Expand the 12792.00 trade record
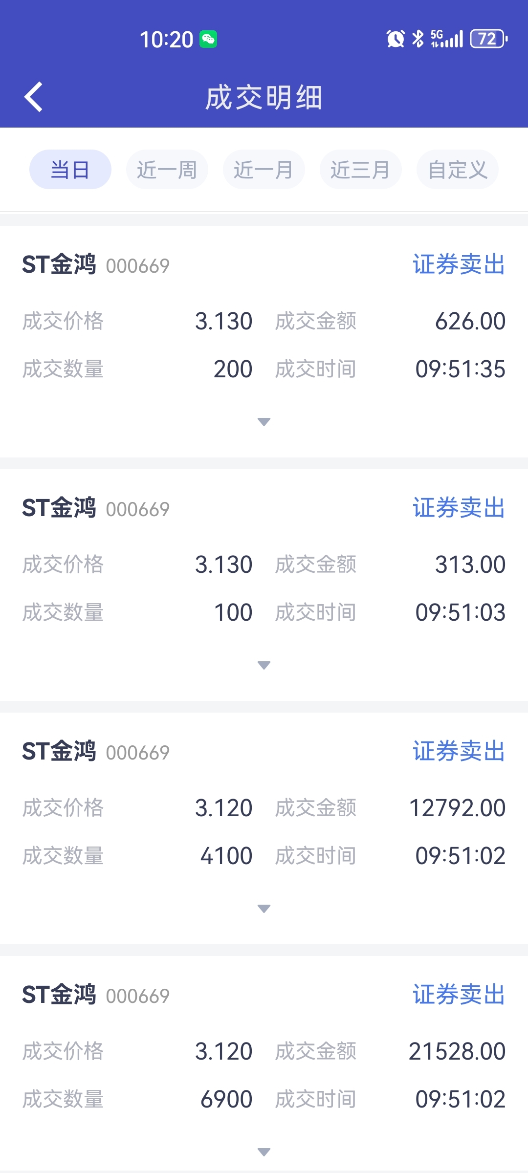The image size is (528, 1173). pos(264,909)
